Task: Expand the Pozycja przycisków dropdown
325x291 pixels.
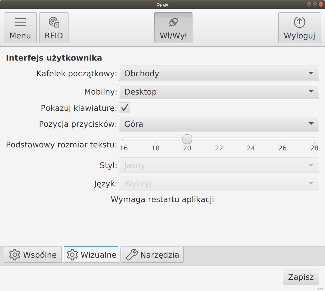Action: [x=219, y=124]
